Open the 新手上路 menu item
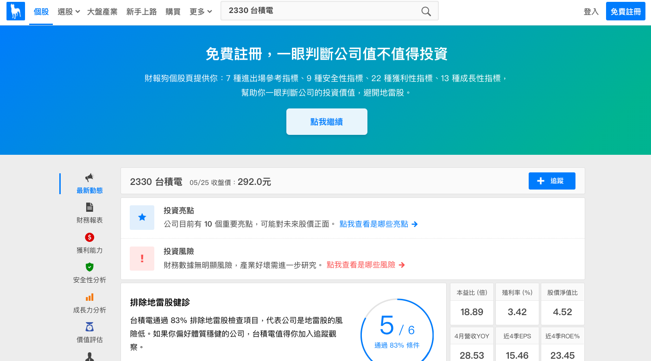651x361 pixels. point(142,12)
